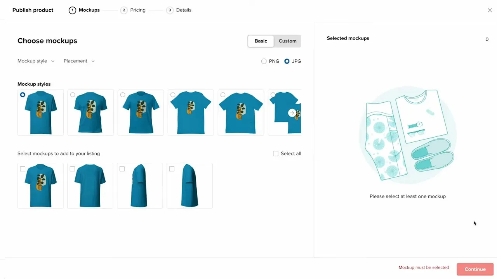This screenshot has height=279, width=497.
Task: Tick the Select all checkbox
Action: [x=276, y=153]
